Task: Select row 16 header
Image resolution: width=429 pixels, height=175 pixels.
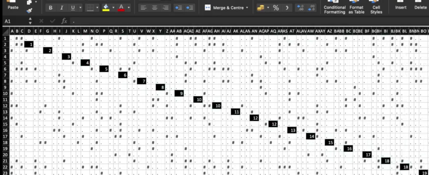Action: click(x=5, y=130)
